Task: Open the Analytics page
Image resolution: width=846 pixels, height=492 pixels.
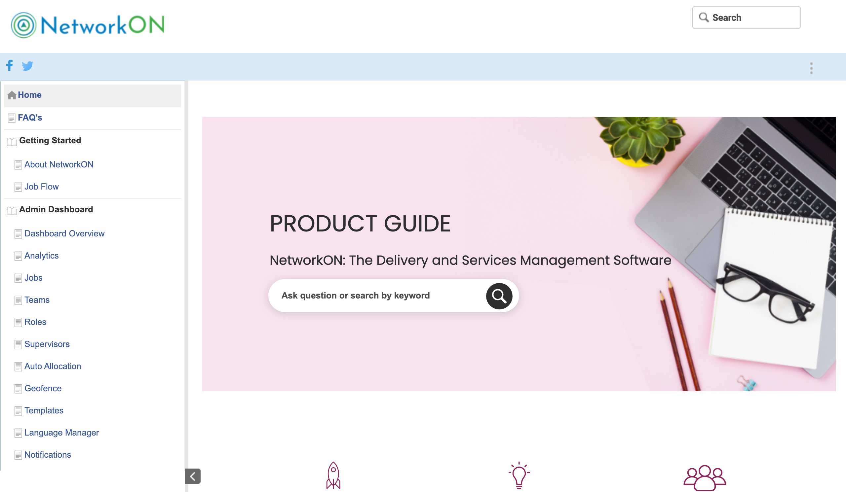Action: coord(42,256)
